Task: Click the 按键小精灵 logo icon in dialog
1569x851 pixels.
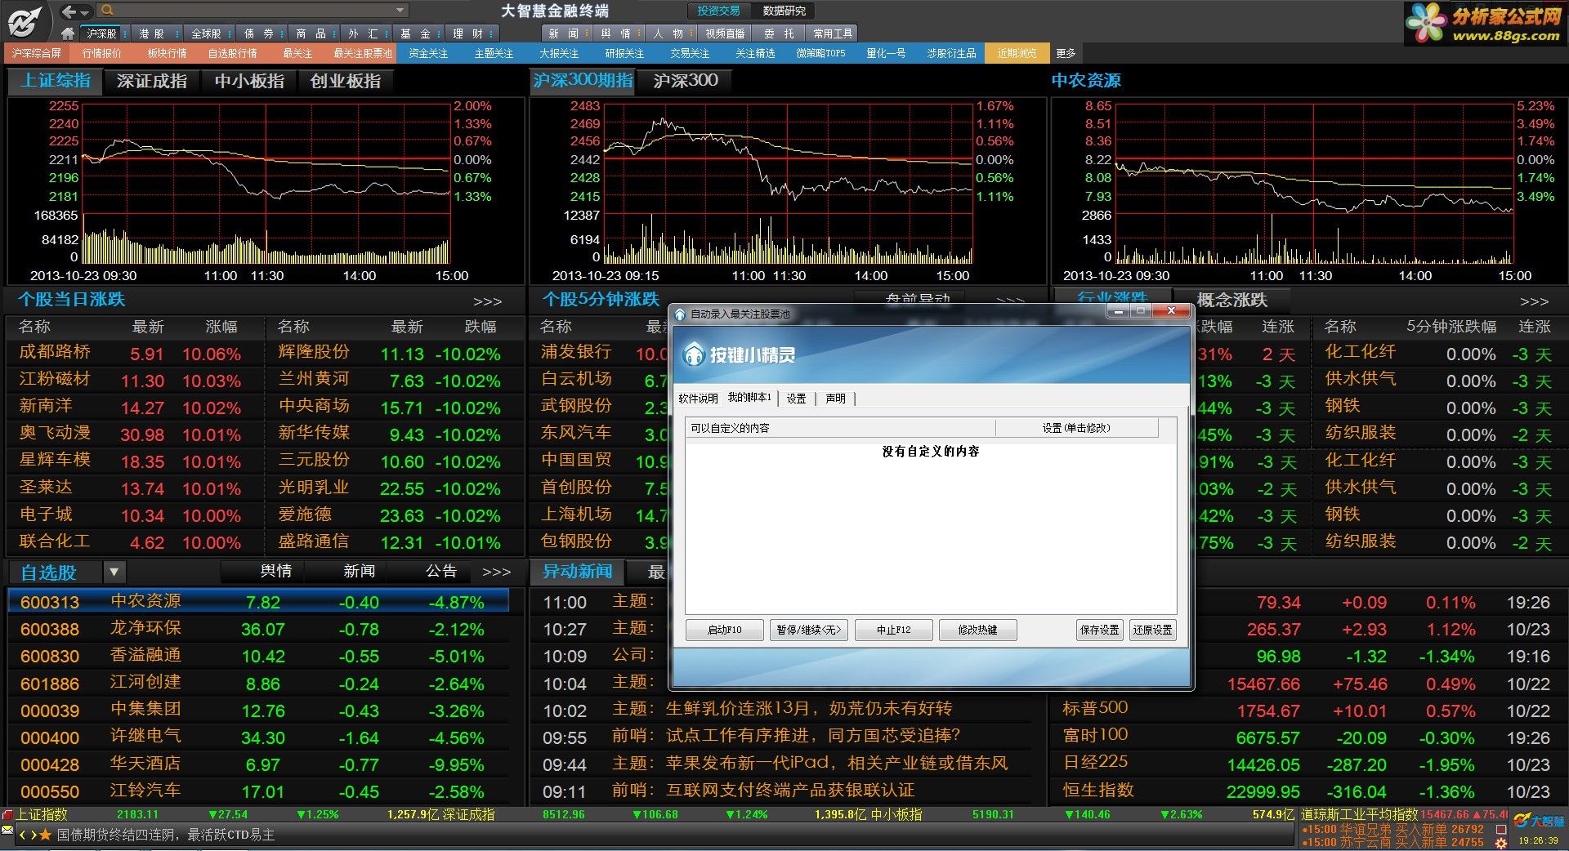Action: click(x=693, y=354)
